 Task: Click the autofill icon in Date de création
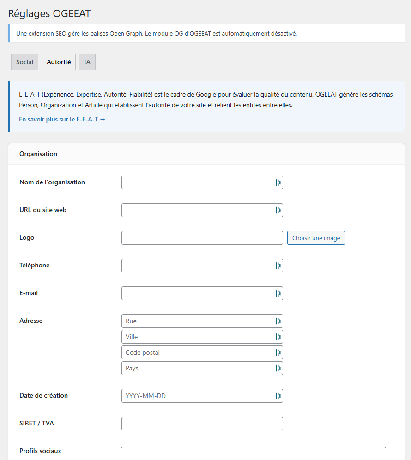click(x=278, y=396)
